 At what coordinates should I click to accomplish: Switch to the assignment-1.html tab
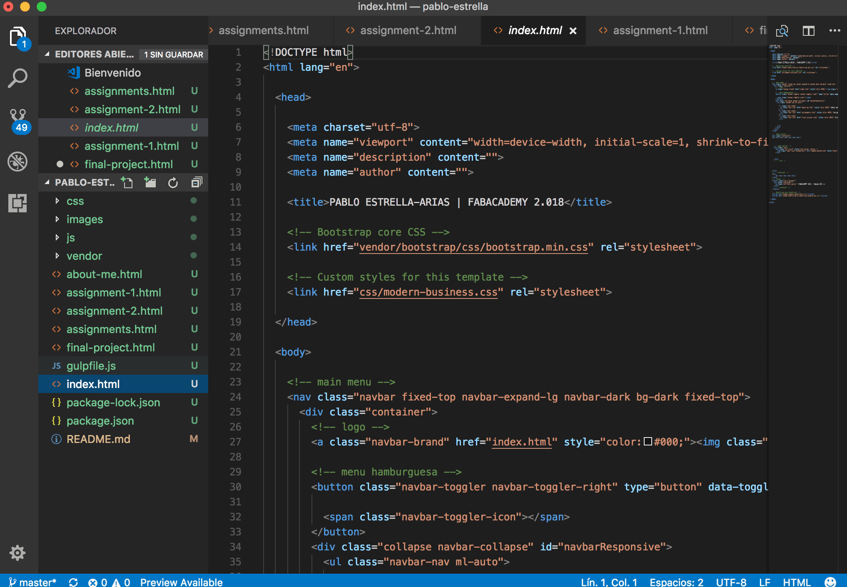[660, 30]
